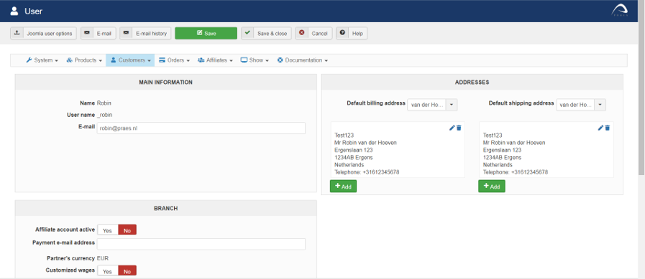Click the Payment e-mail address field
645x279 pixels.
point(201,244)
